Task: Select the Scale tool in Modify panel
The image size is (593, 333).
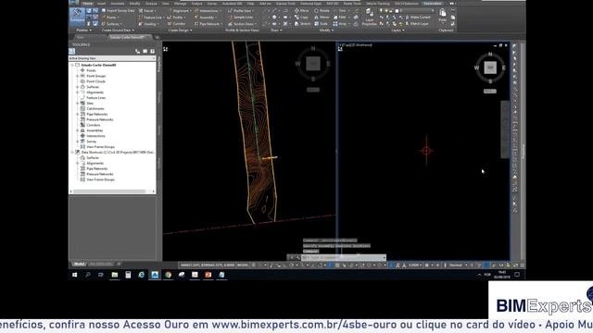Action: point(322,24)
